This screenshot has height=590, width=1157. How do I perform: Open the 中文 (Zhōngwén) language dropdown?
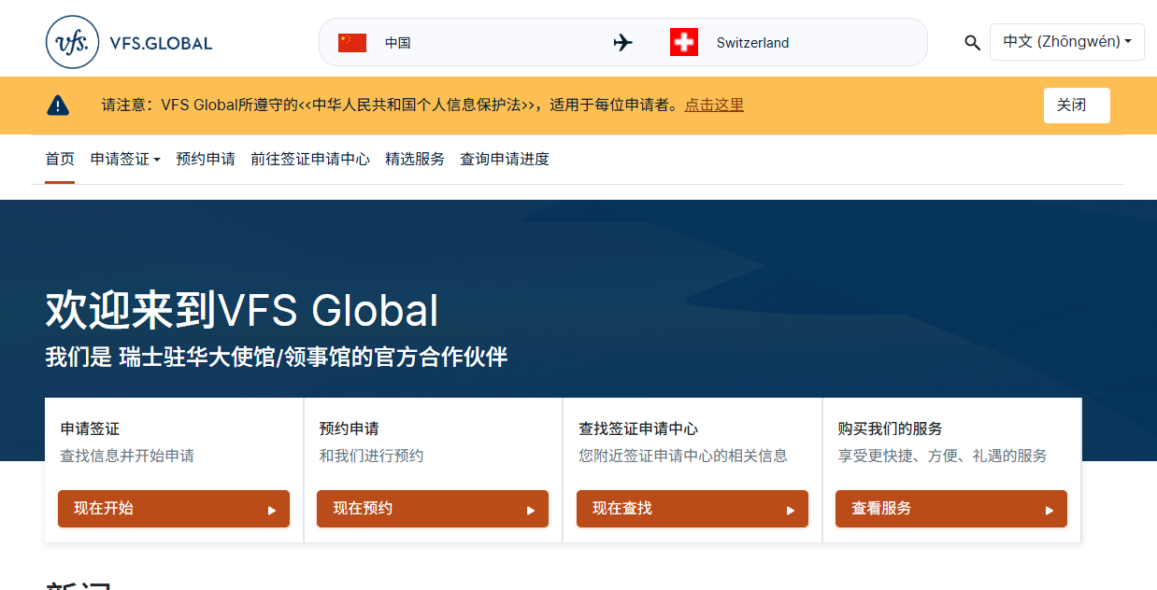[1067, 42]
